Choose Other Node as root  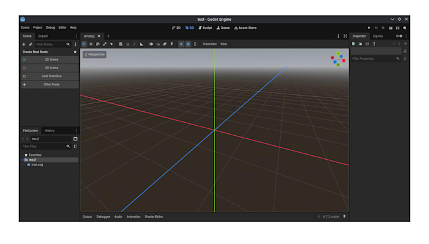coord(50,84)
